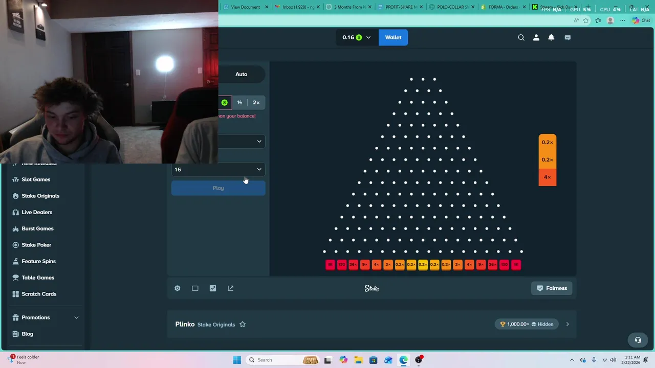Open File Explorer from the taskbar
This screenshot has height=368, width=655.
(358, 360)
